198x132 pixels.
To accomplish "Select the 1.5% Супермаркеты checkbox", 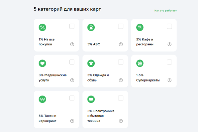I will point(169,62).
